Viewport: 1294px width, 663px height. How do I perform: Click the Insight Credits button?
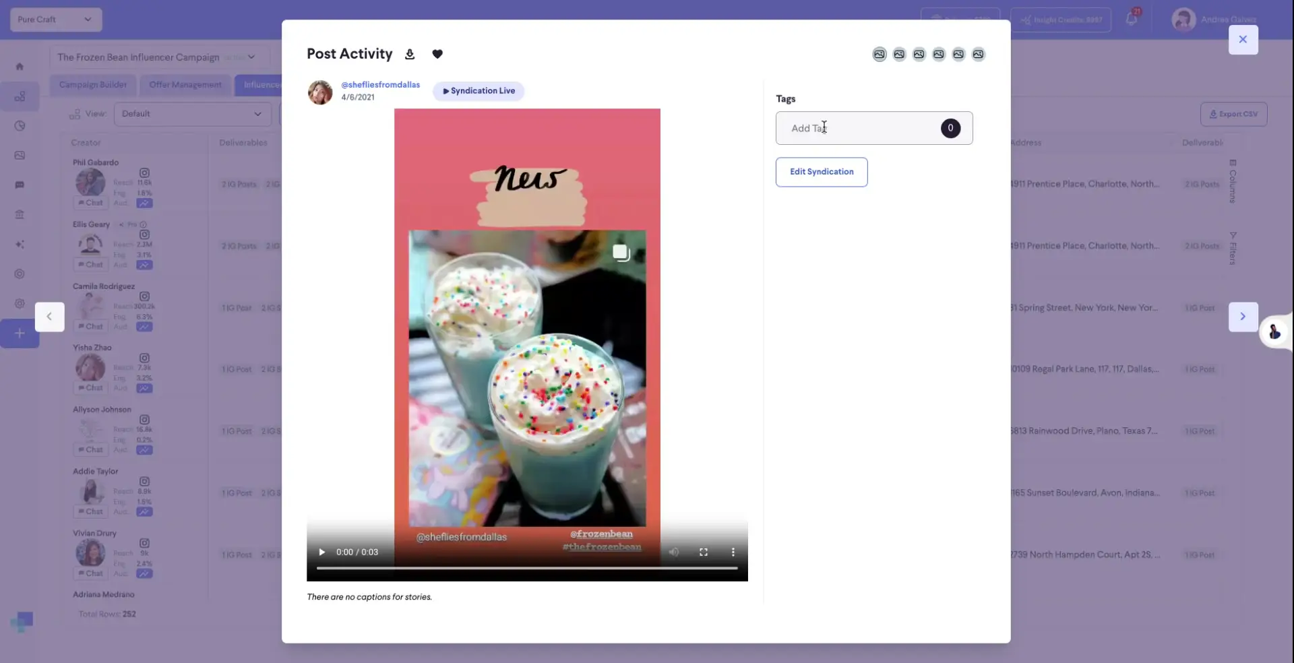1061,20
